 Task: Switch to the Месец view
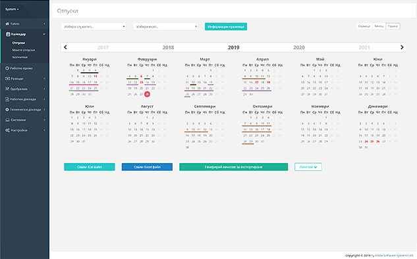pos(379,26)
